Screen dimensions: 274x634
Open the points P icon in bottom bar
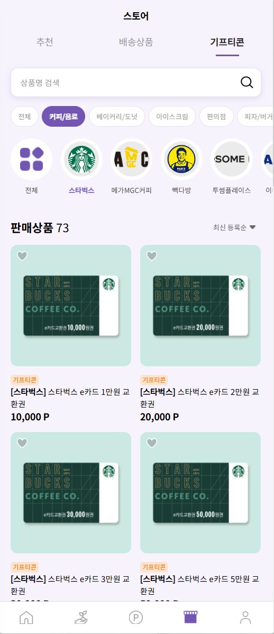pos(136,618)
